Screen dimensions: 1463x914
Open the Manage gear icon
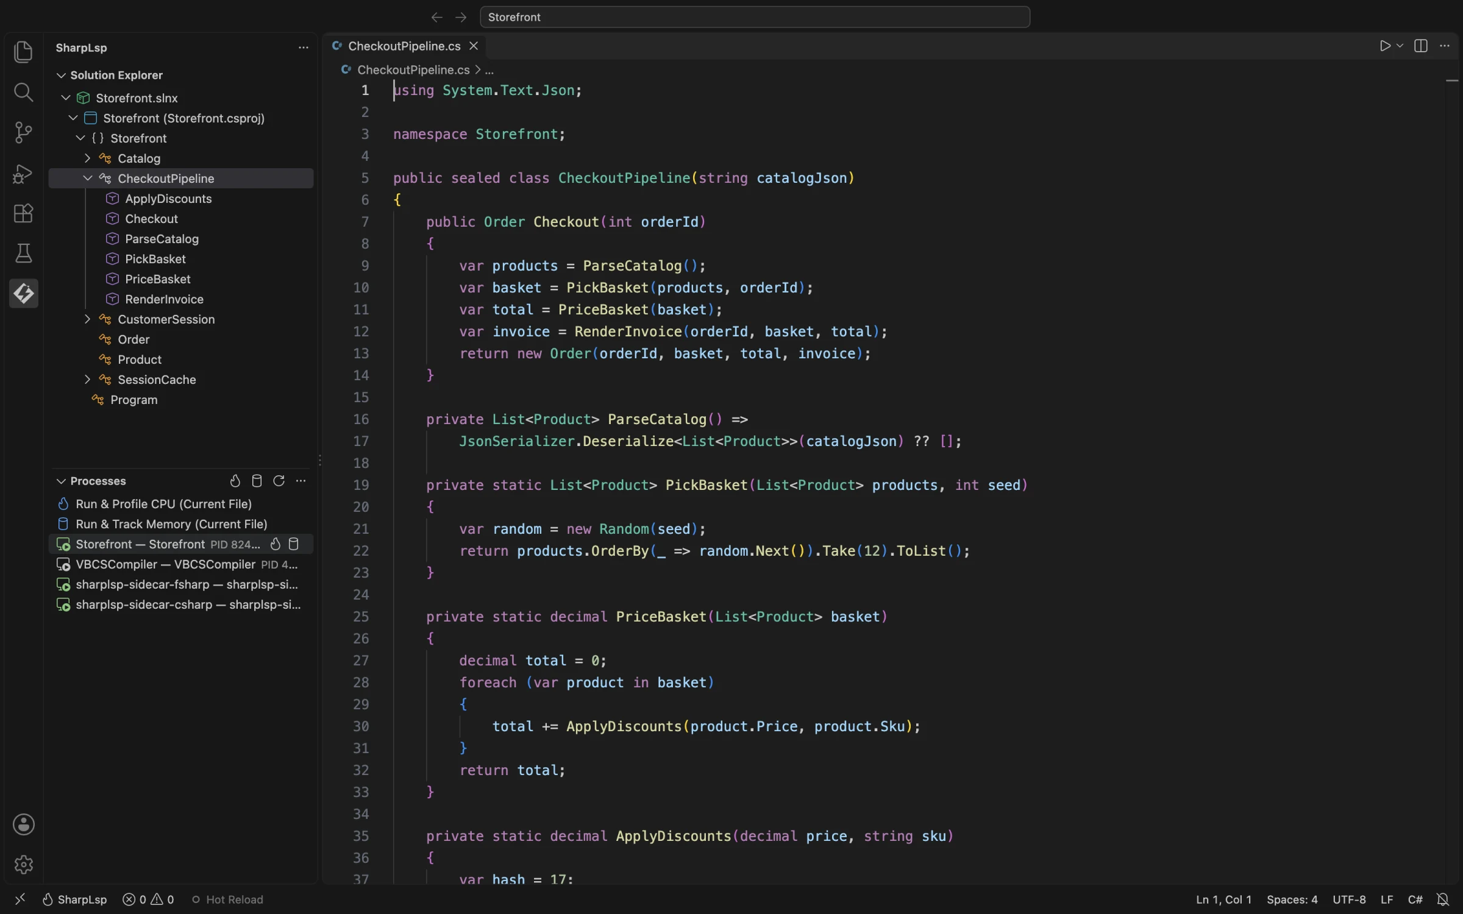[23, 865]
